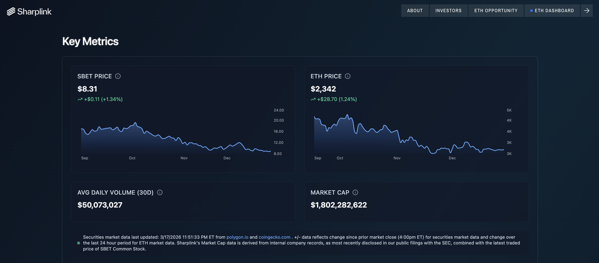Open the polygon.io link
This screenshot has height=263, width=599.
(x=237, y=237)
